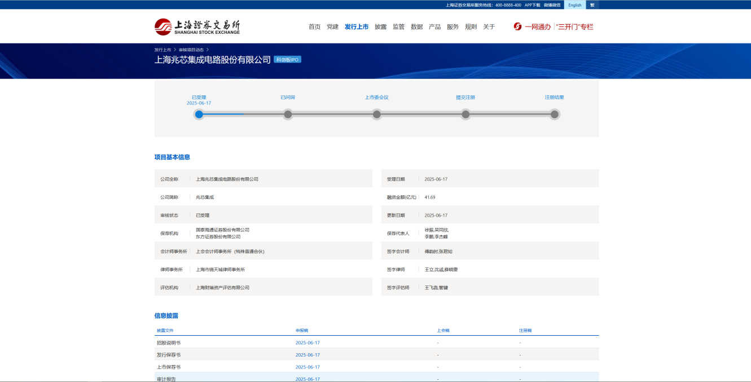
Task: Open the 规则 navigation menu
Action: 471,27
